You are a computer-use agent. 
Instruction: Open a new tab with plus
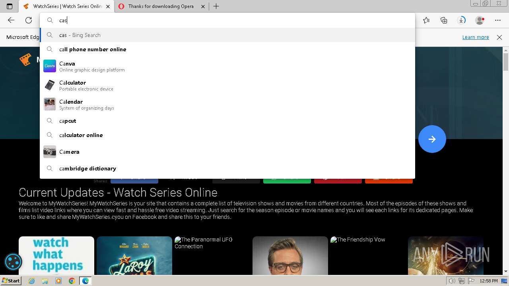pyautogui.click(x=216, y=6)
